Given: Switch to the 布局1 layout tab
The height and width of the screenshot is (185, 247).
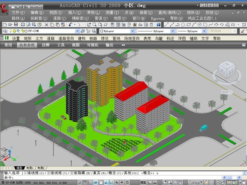Looking at the screenshot, I should tap(30, 168).
